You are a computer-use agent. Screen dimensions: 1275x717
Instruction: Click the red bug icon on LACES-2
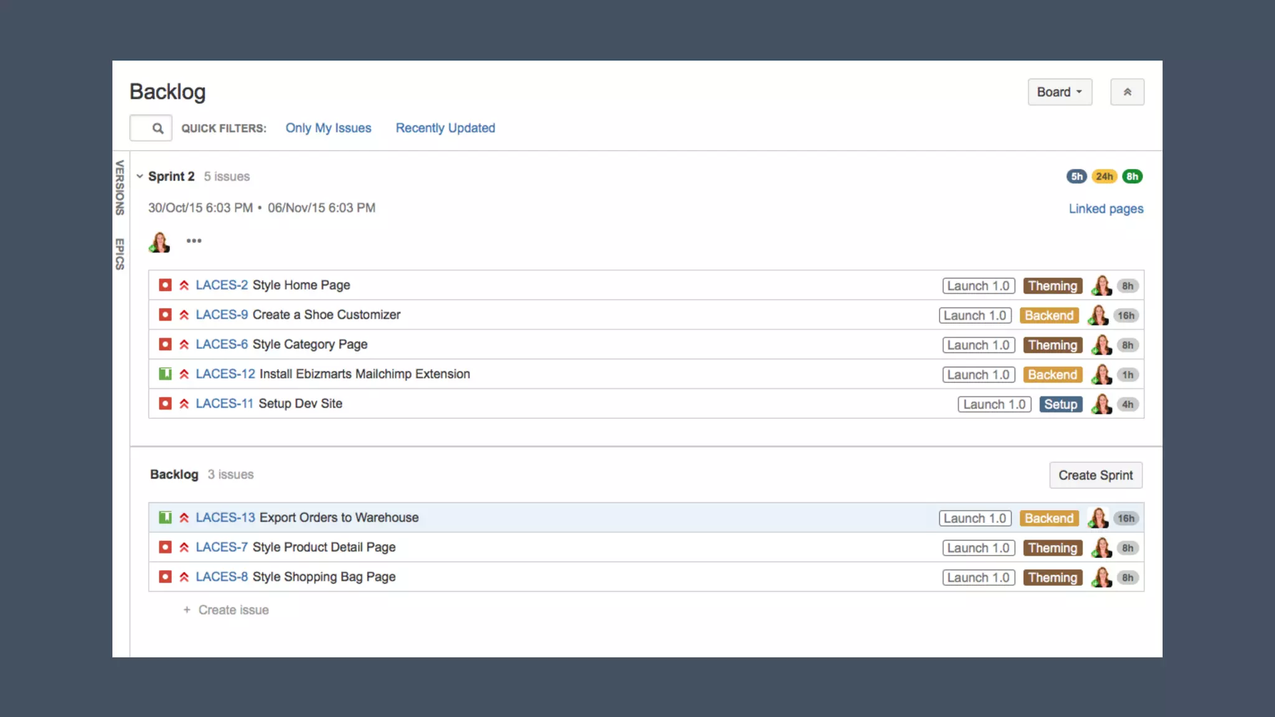[x=165, y=285]
